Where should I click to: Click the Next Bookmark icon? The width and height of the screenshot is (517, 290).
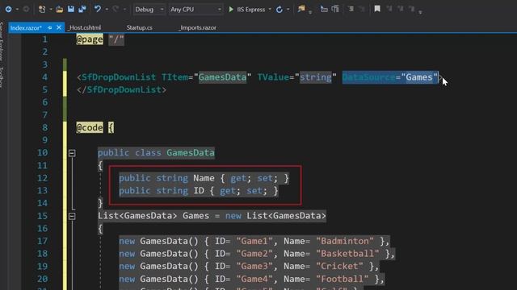click(401, 9)
